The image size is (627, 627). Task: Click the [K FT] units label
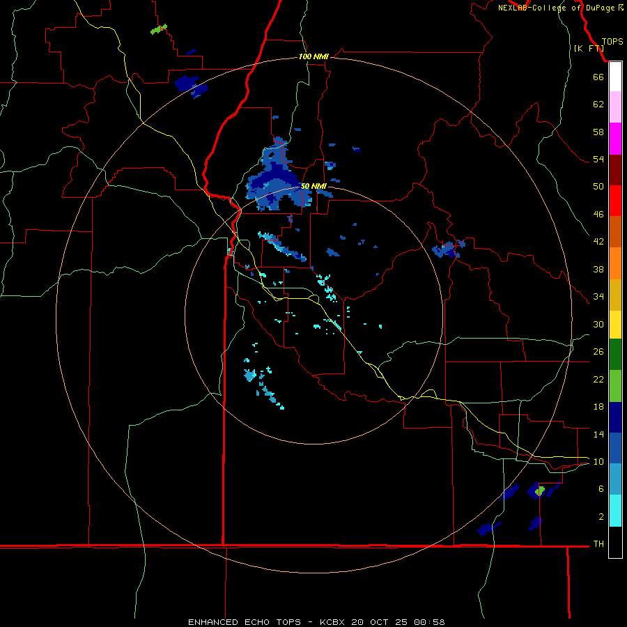589,48
